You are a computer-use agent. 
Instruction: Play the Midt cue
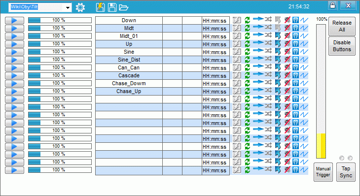click(14, 28)
